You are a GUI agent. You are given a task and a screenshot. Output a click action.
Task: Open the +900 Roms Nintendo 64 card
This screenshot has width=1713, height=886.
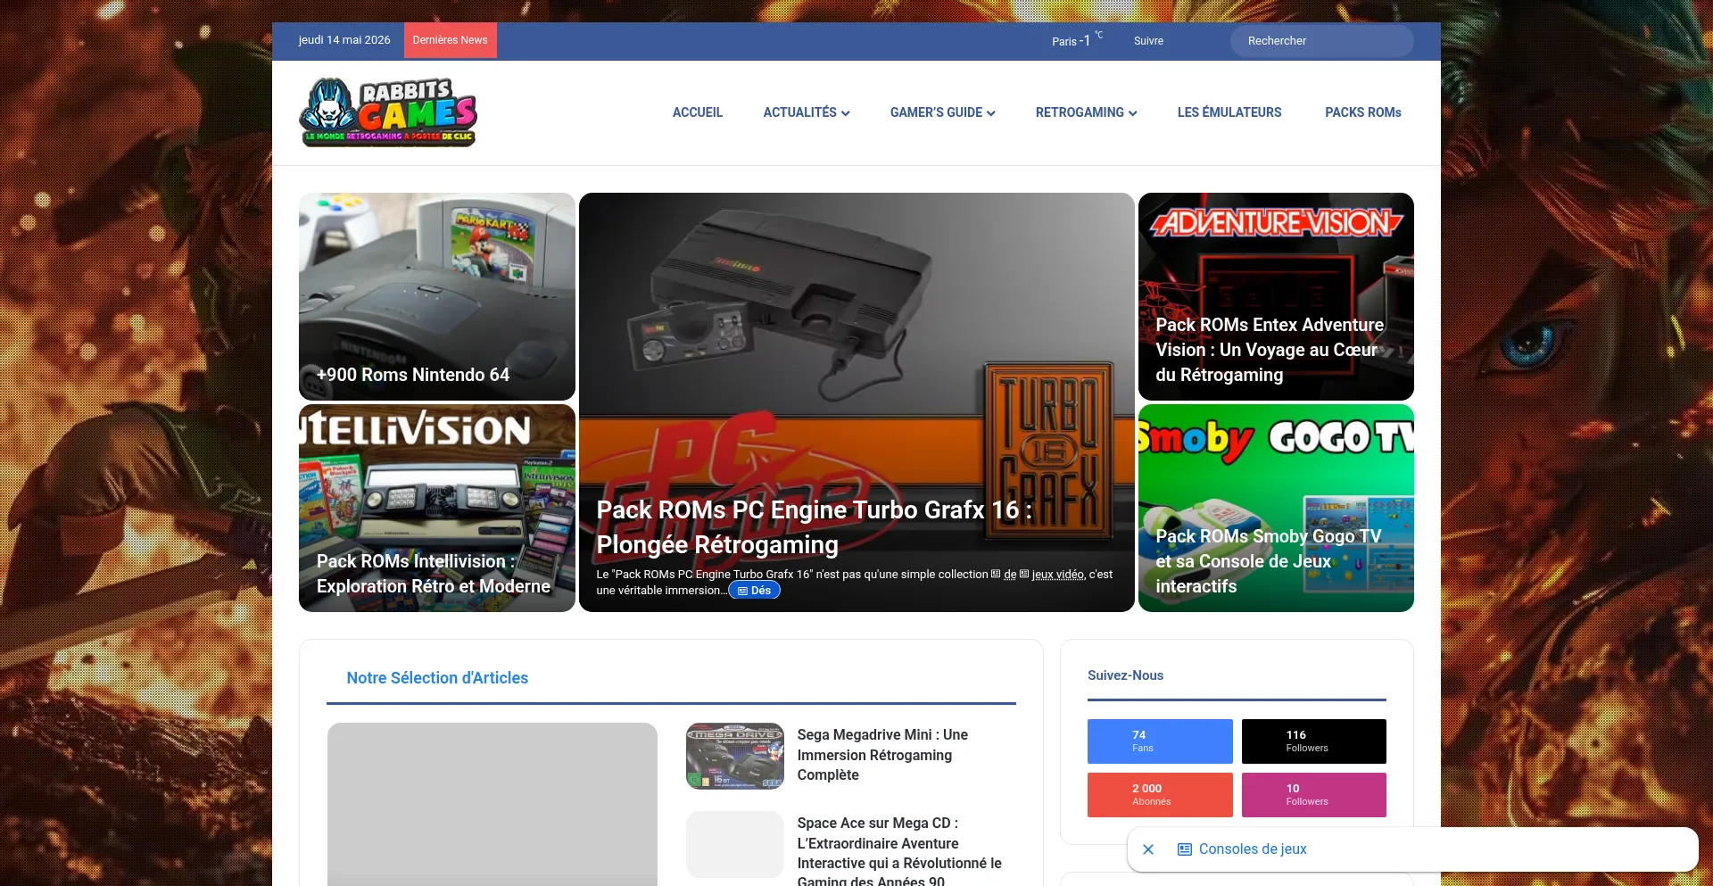tap(437, 296)
